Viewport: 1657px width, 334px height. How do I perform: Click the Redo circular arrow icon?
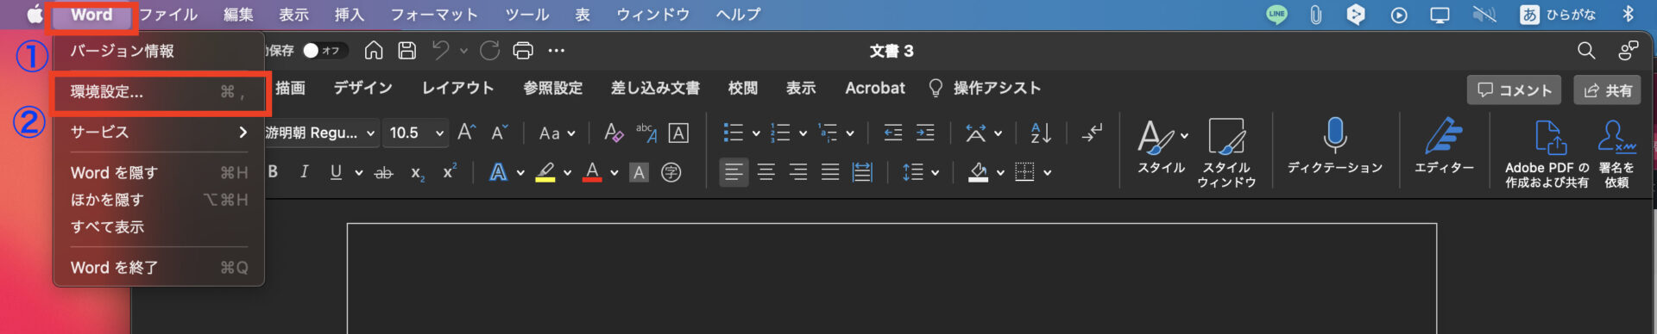click(x=489, y=51)
